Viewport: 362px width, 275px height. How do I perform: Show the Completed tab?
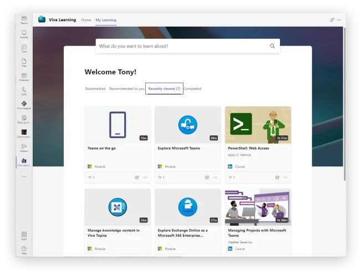click(192, 89)
